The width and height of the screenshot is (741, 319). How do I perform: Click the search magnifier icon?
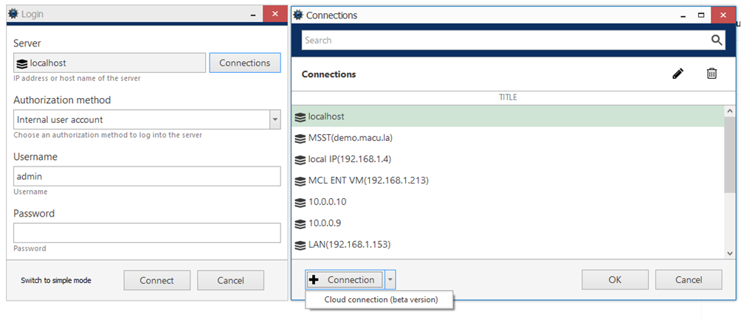tap(717, 41)
